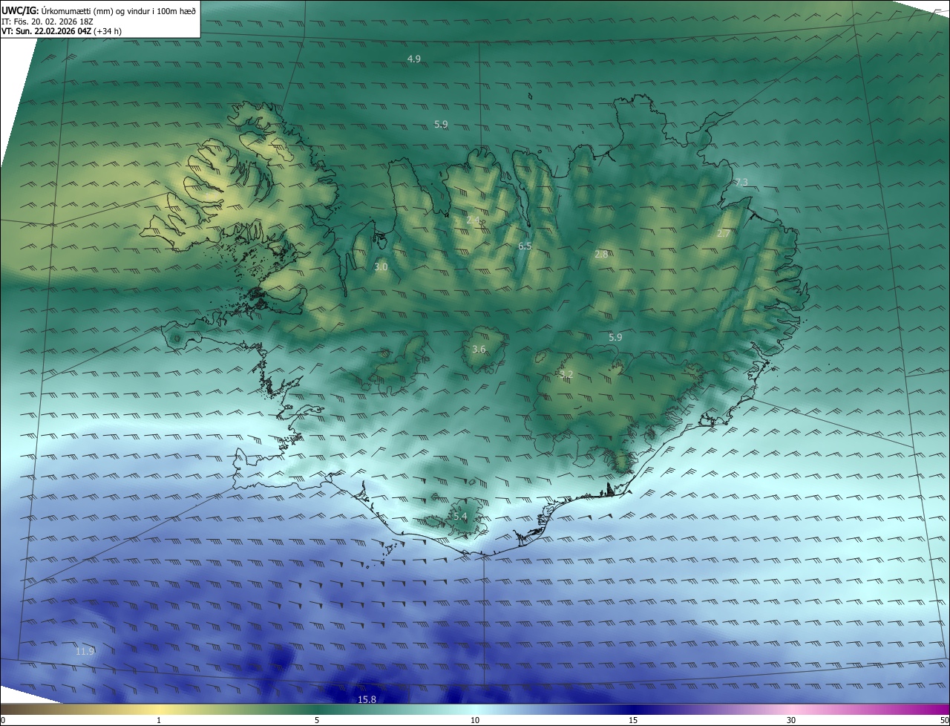Click the 2.8 value label on the map
The height and width of the screenshot is (726, 950).
pos(601,254)
